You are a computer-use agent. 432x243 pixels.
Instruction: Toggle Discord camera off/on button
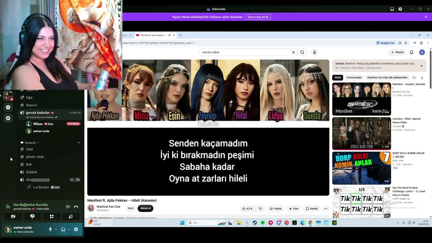[13, 216]
